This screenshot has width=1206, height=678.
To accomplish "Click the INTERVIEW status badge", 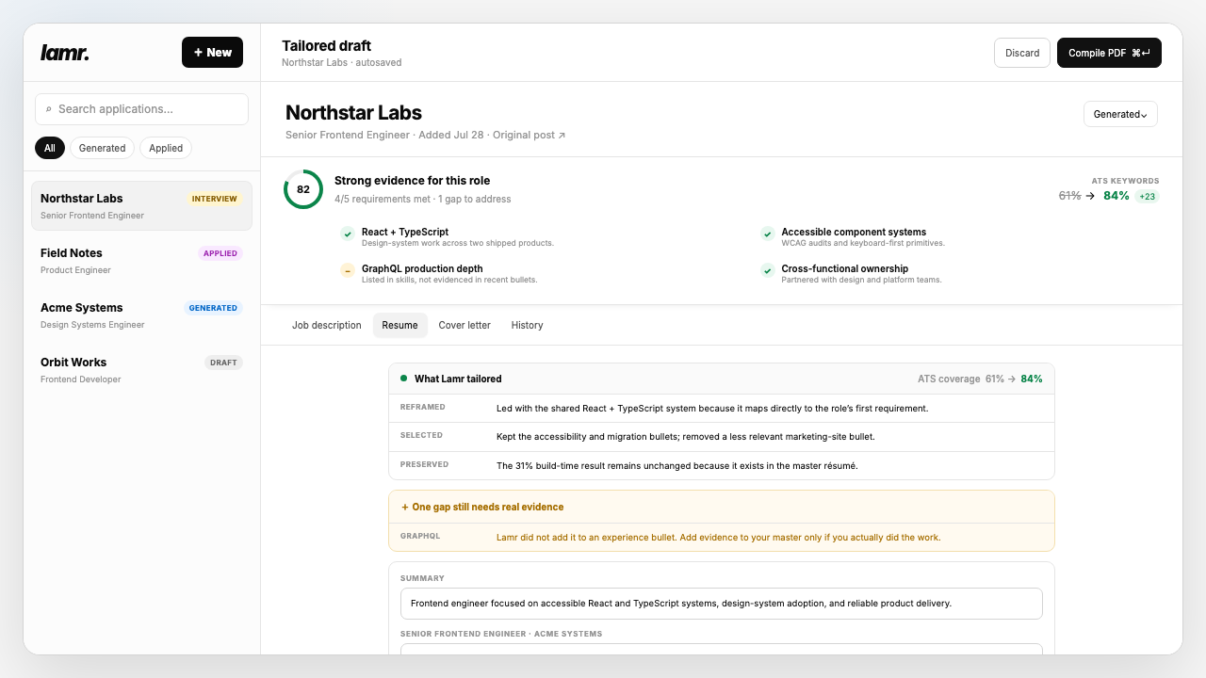I will pyautogui.click(x=215, y=199).
